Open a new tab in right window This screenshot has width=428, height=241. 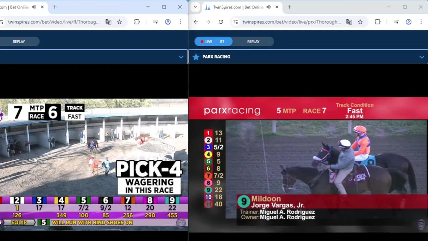point(289,7)
